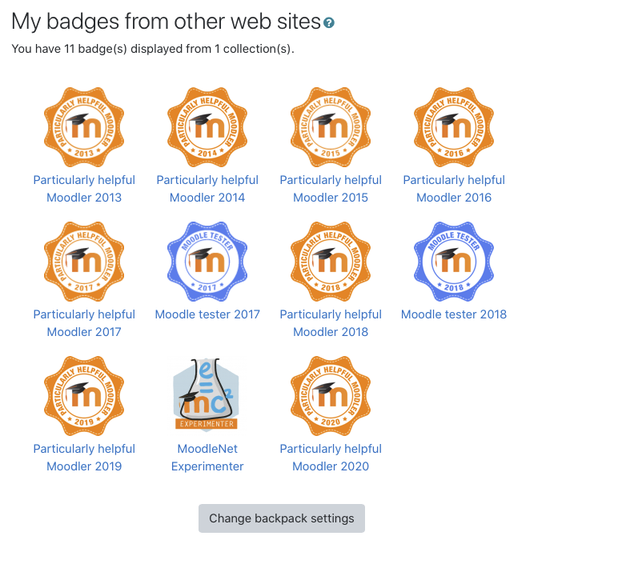Open the orange 2018 helpful Moodler badge image
The height and width of the screenshot is (564, 618).
tap(331, 262)
